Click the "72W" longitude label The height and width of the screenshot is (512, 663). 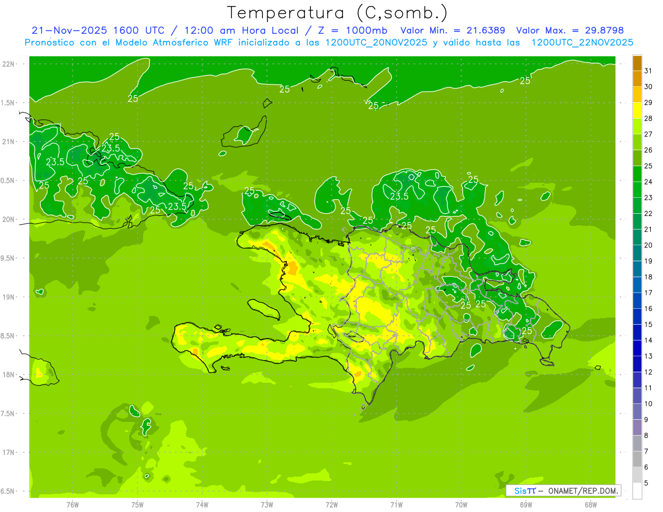click(331, 504)
